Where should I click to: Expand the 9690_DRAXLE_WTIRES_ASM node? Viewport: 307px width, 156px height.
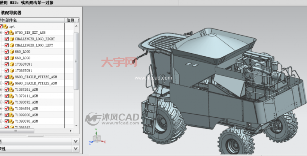1,83
